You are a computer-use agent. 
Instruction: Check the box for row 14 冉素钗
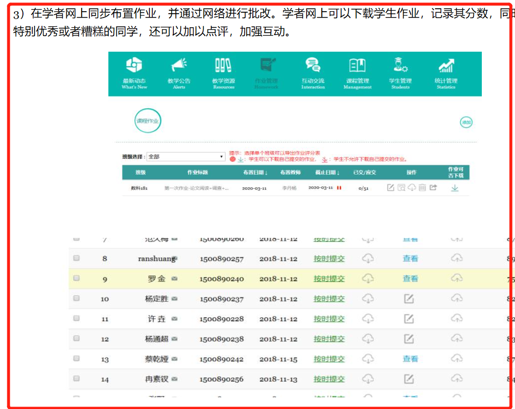76,378
